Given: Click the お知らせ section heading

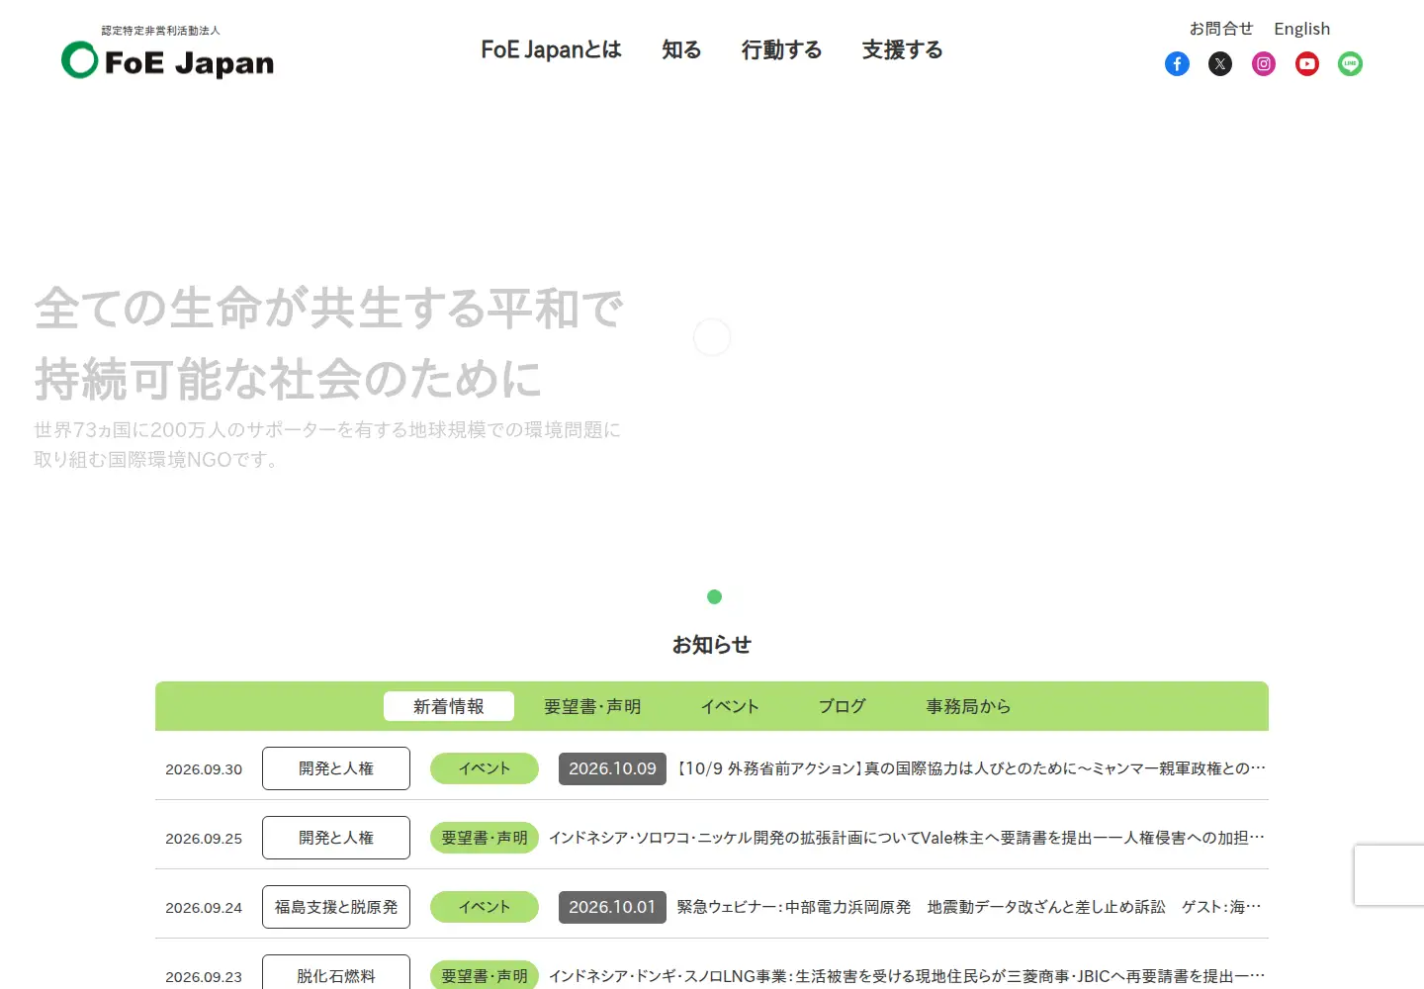Looking at the screenshot, I should pyautogui.click(x=712, y=645).
